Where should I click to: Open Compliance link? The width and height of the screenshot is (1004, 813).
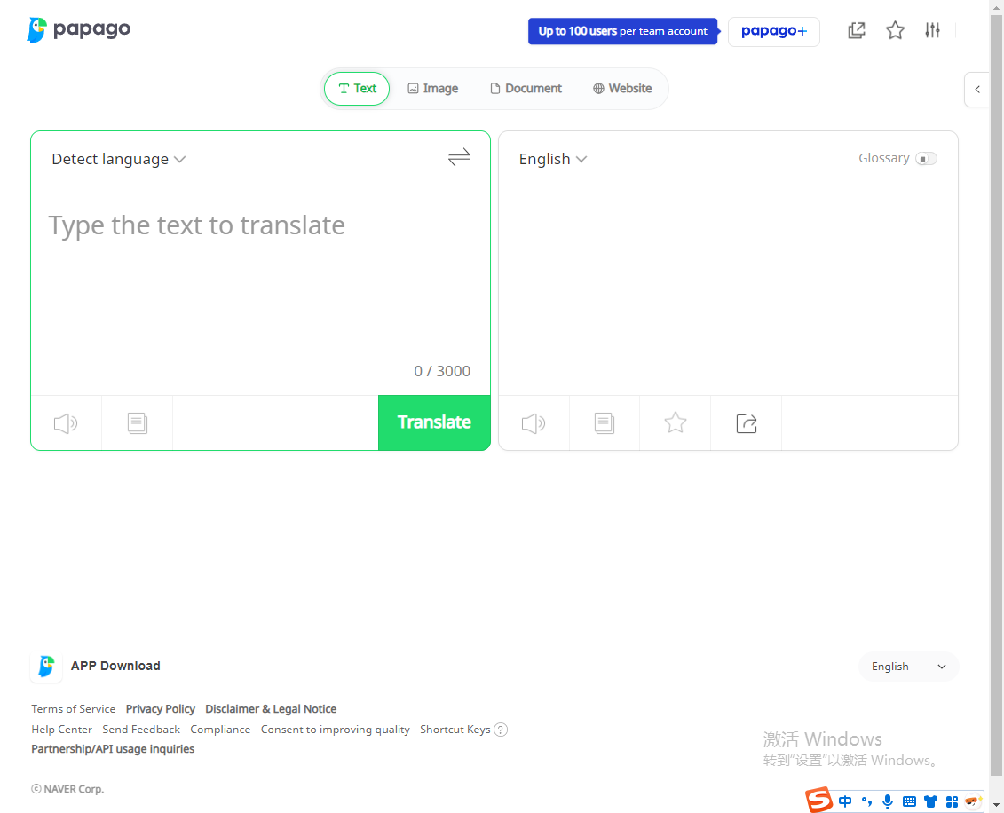[x=220, y=730]
